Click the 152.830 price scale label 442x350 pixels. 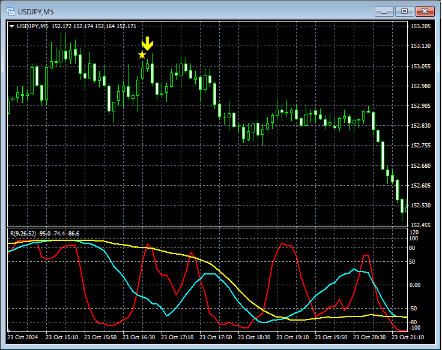(420, 125)
